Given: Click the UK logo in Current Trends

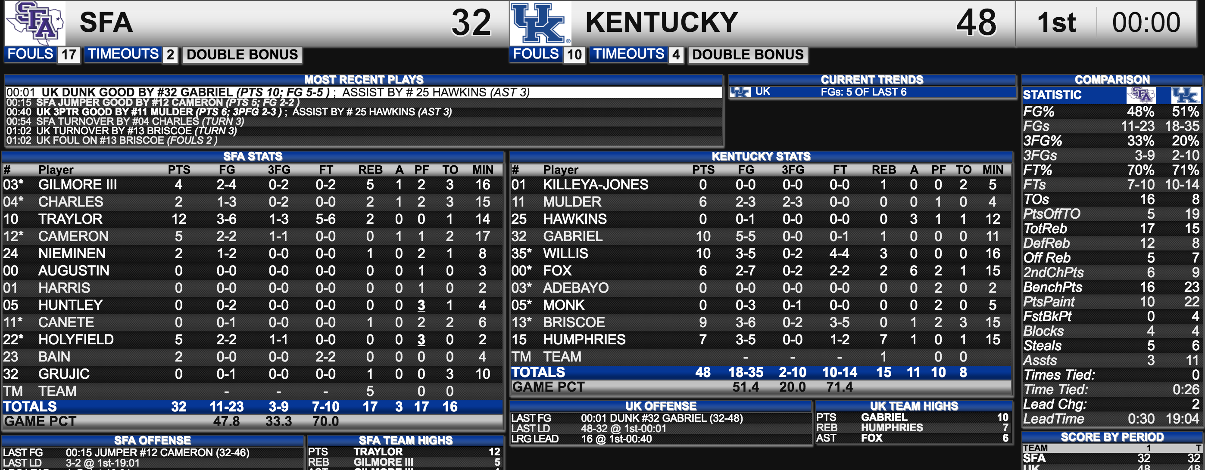Looking at the screenshot, I should [740, 92].
